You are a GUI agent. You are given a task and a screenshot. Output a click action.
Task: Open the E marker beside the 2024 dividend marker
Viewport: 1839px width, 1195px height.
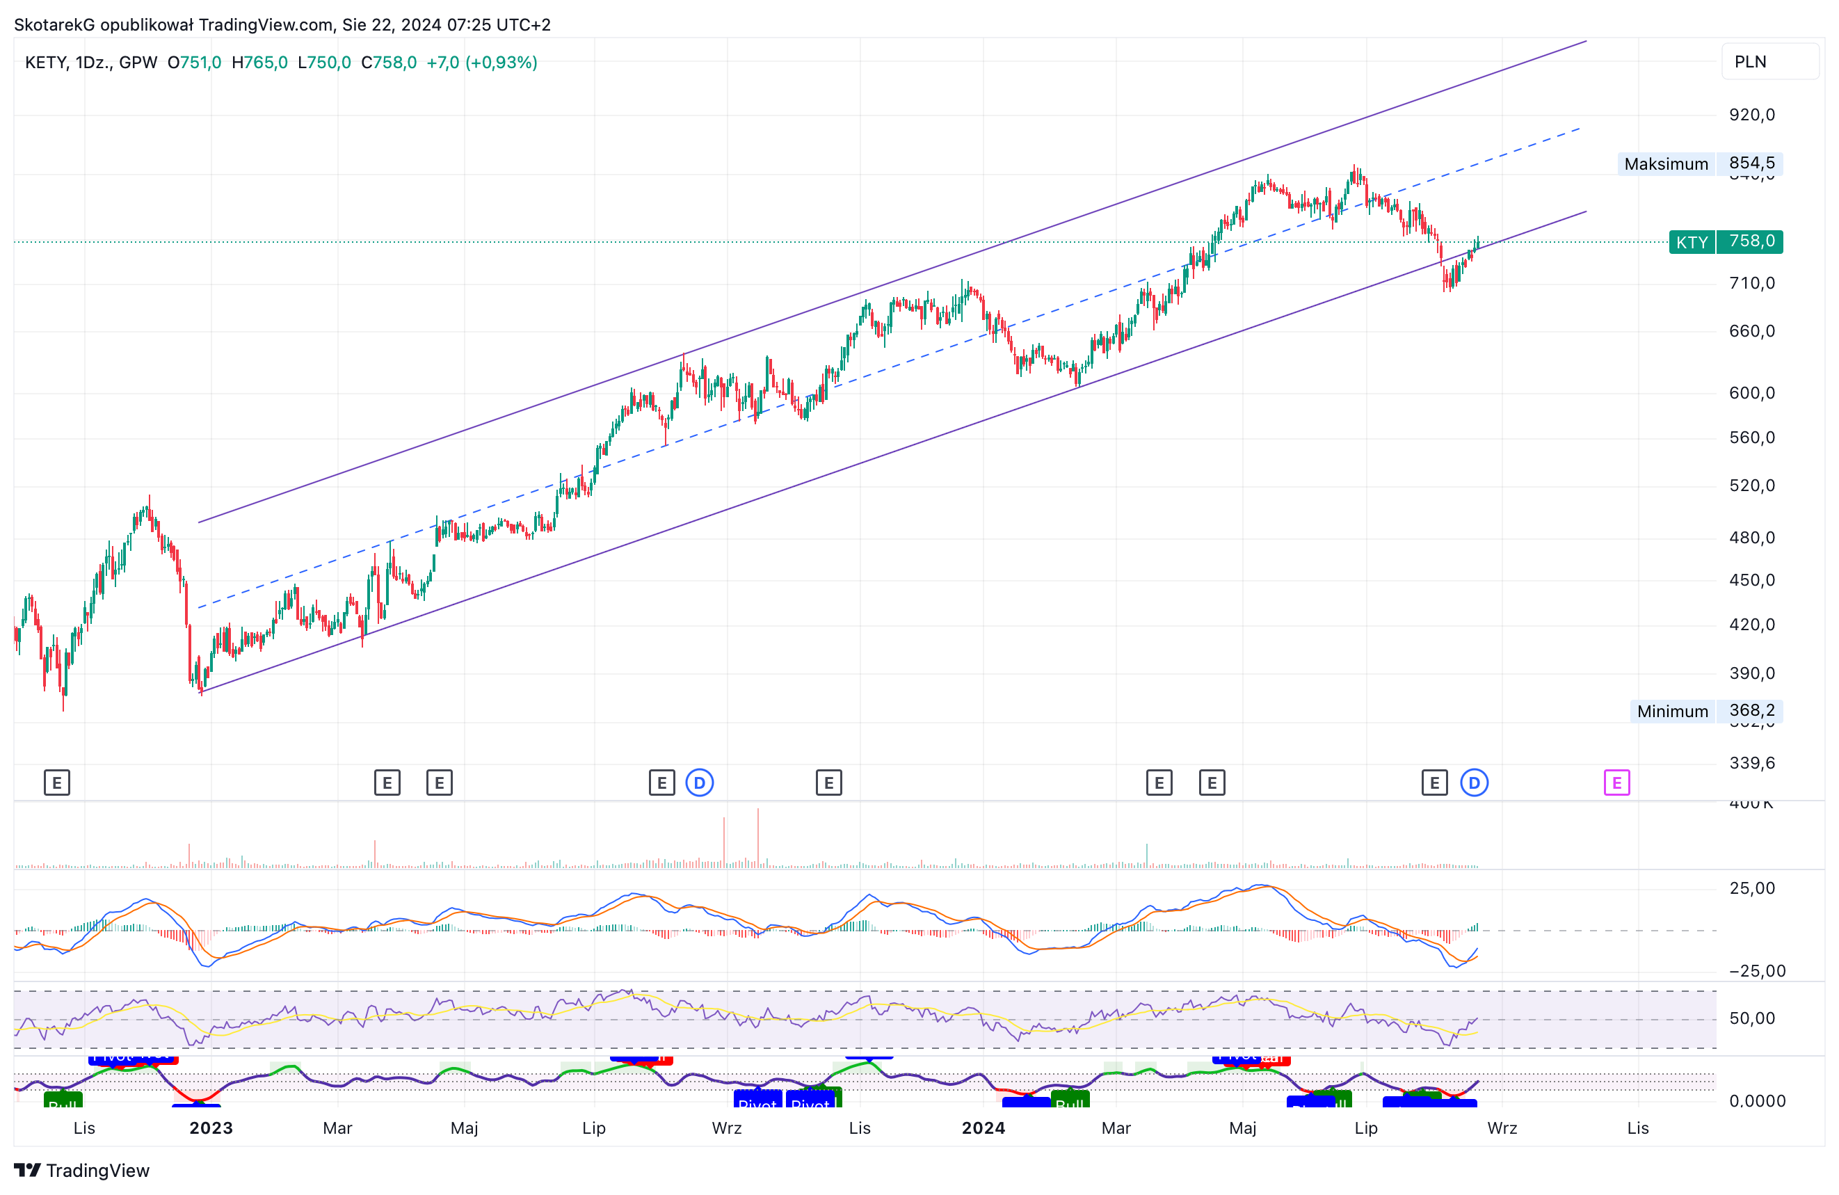pos(1435,783)
